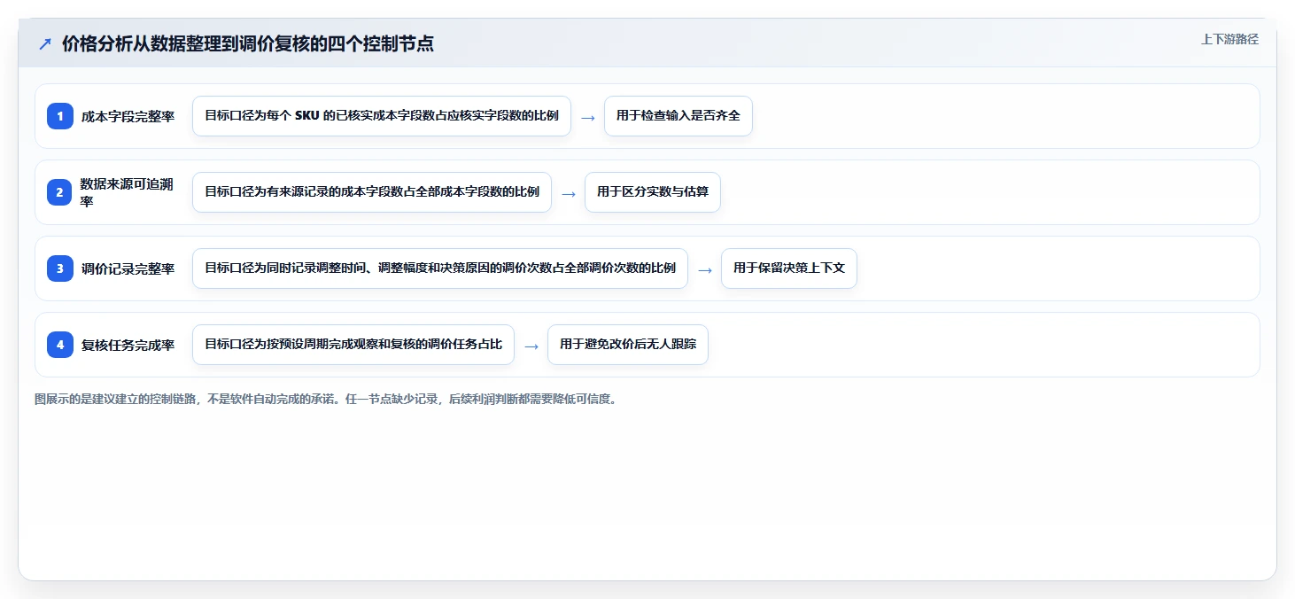This screenshot has height=599, width=1295.
Task: Click the arrow before 用于检查输入是否齐全
Action: (588, 117)
